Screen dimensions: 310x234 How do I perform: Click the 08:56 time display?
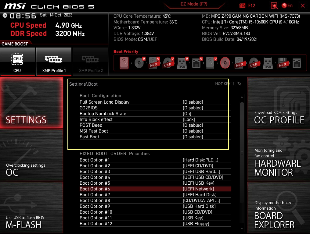23,16
